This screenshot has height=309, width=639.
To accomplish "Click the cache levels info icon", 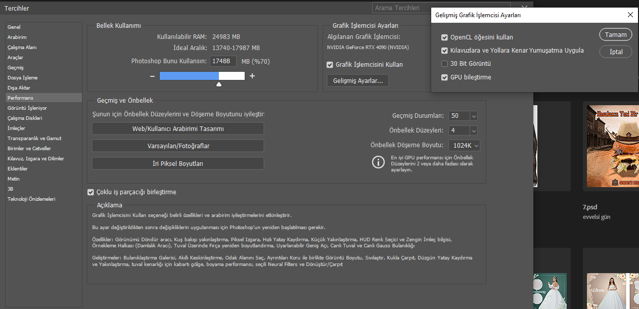I will click(378, 162).
